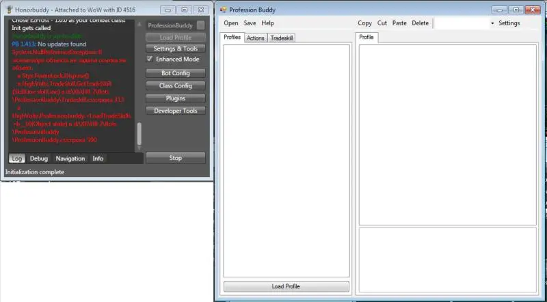This screenshot has width=547, height=302.
Task: Open the Help menu
Action: (x=267, y=23)
